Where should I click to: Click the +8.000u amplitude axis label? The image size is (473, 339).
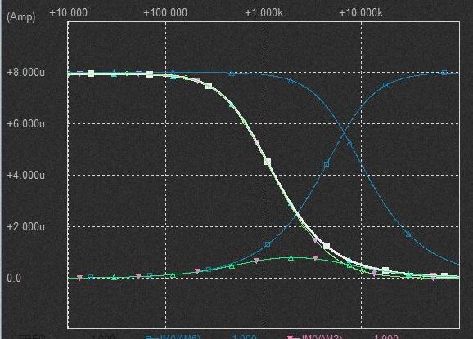click(x=26, y=73)
